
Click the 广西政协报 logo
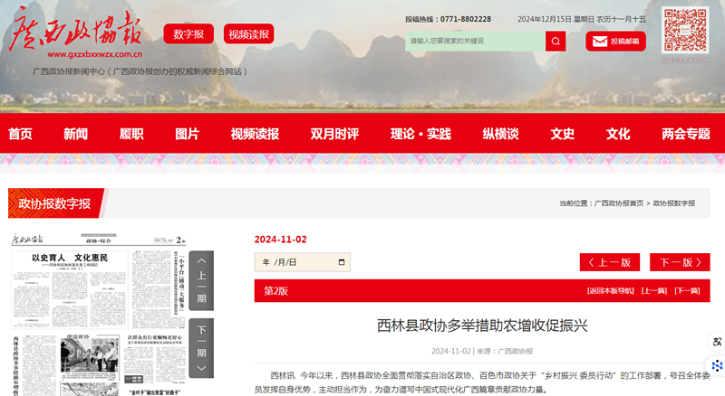76,29
